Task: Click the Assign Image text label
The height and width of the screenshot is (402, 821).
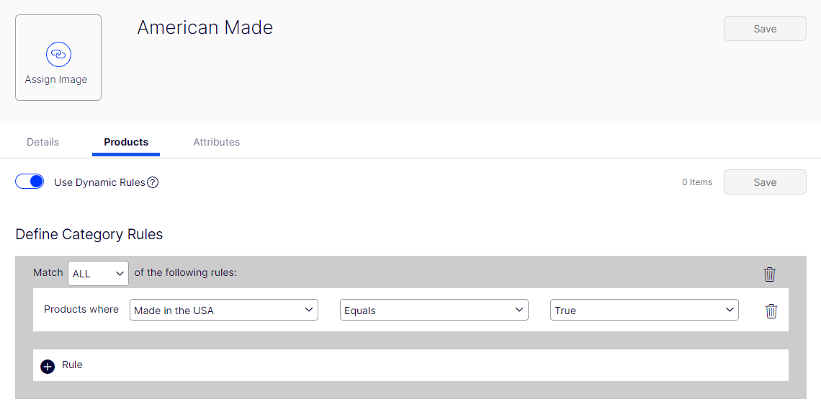Action: coord(56,80)
